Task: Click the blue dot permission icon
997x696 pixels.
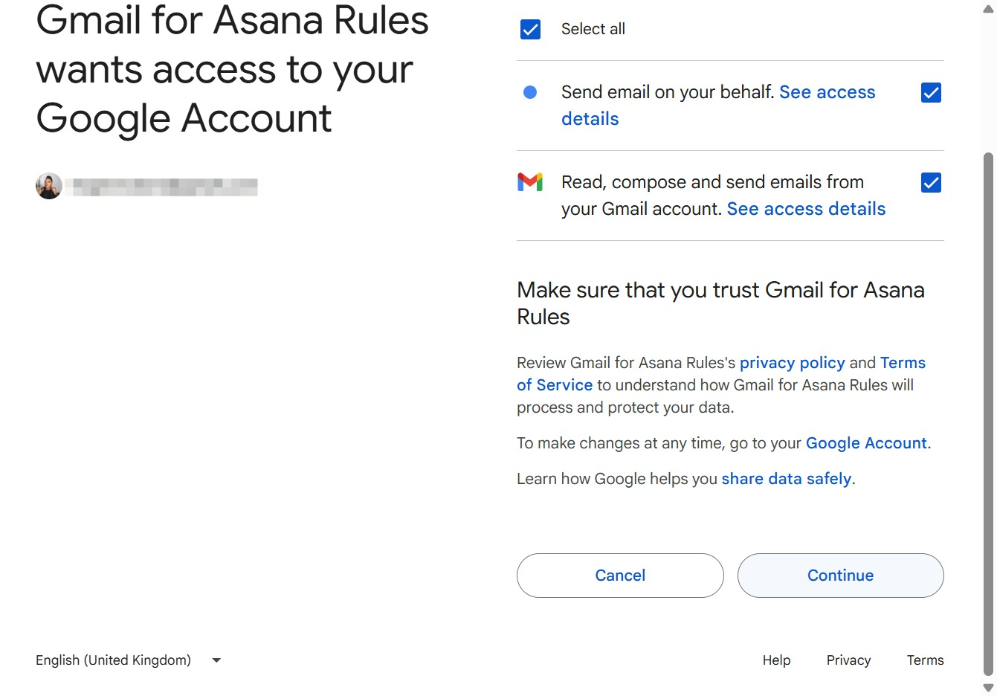Action: (x=530, y=92)
